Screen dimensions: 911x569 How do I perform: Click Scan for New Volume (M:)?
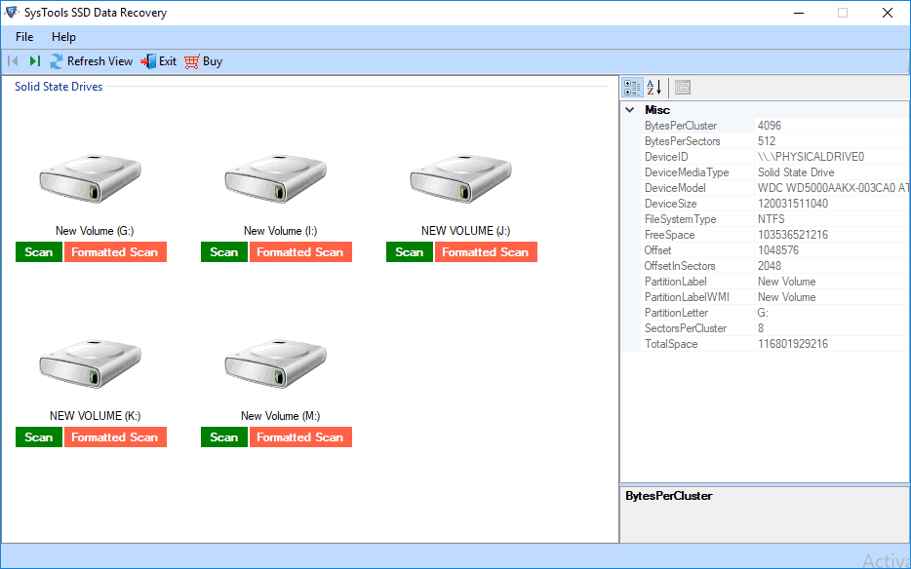(224, 437)
